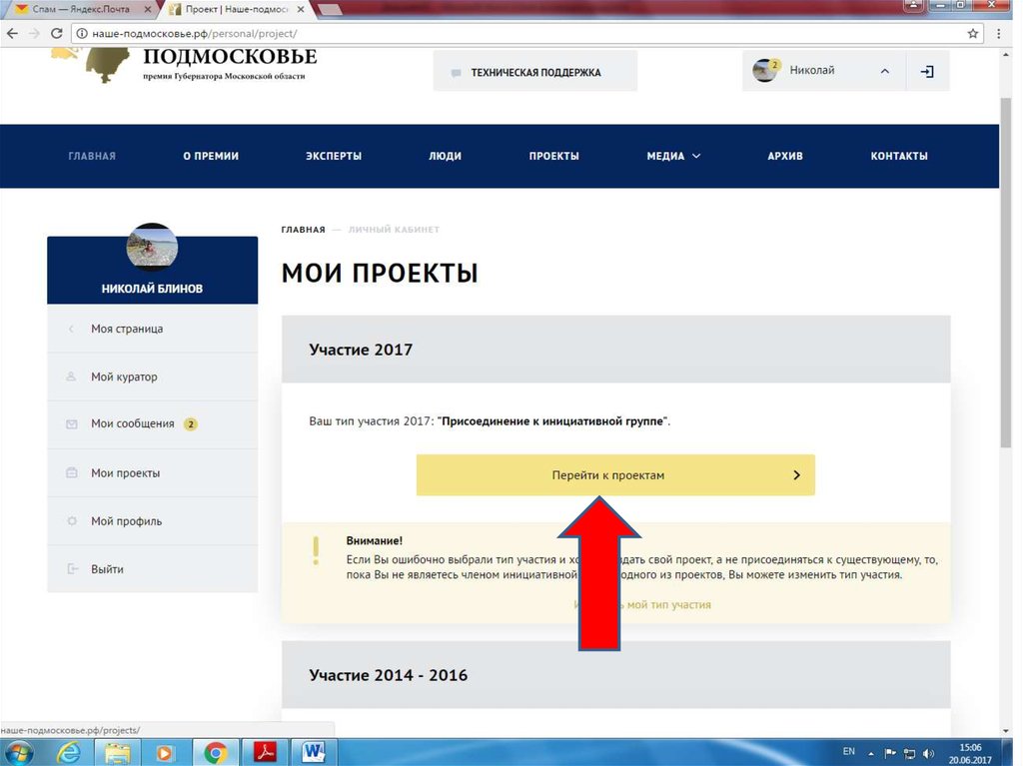1023x766 pixels.
Task: Expand the Николай user dropdown
Action: (883, 71)
